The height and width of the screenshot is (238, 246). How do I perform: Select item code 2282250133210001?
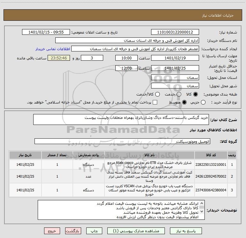pyautogui.click(x=211, y=165)
